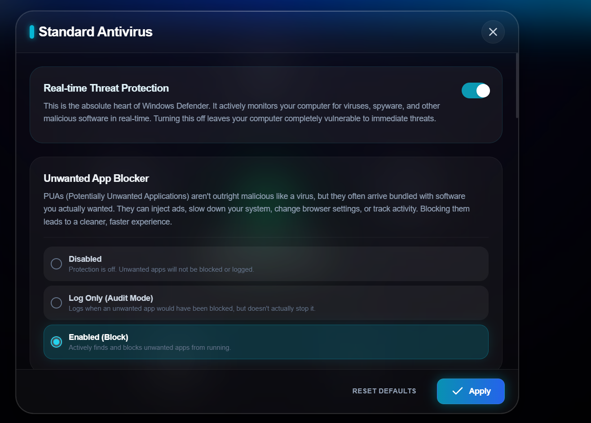Click the Reset Defaults button

pyautogui.click(x=384, y=391)
